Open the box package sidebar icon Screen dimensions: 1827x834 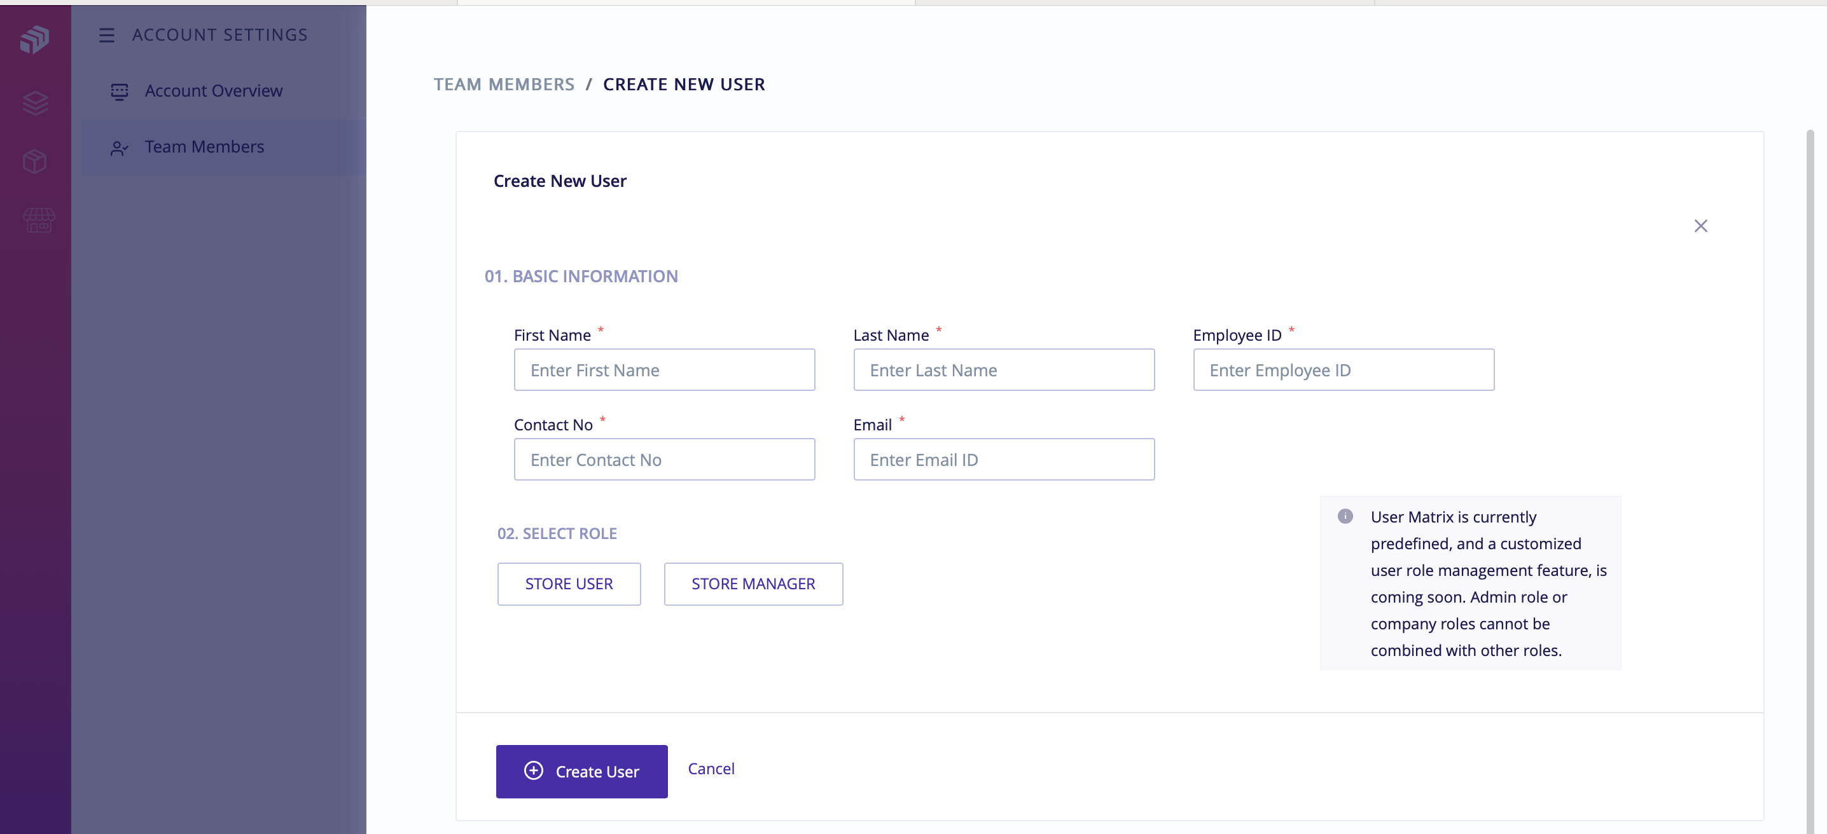pyautogui.click(x=35, y=161)
